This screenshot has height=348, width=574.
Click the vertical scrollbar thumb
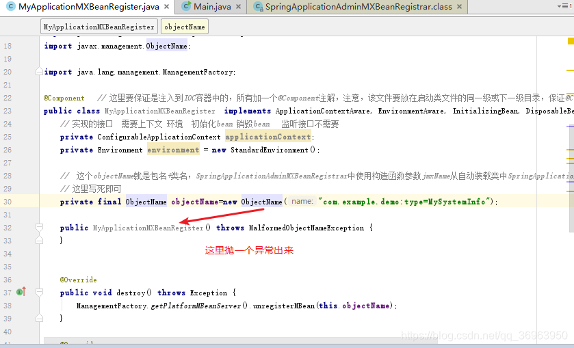point(571,179)
